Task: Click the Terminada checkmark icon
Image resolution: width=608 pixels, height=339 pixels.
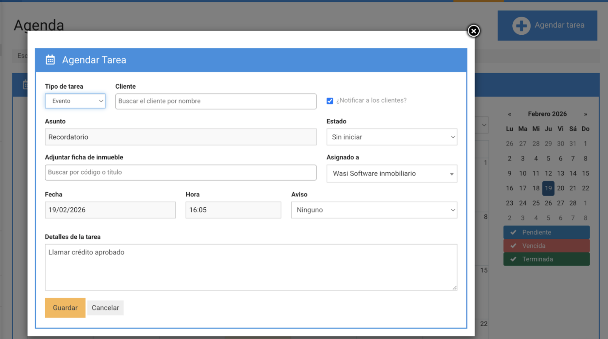Action: coord(513,259)
